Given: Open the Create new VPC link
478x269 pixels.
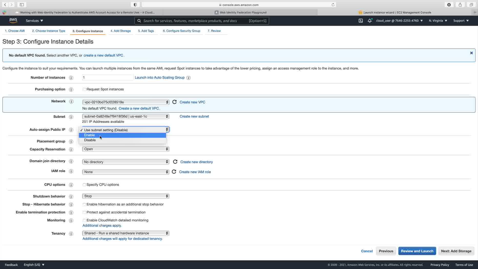Looking at the screenshot, I should pos(192,102).
